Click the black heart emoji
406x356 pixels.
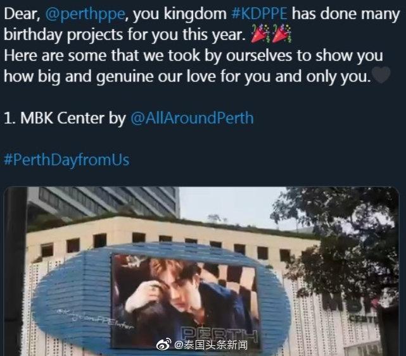pos(381,75)
